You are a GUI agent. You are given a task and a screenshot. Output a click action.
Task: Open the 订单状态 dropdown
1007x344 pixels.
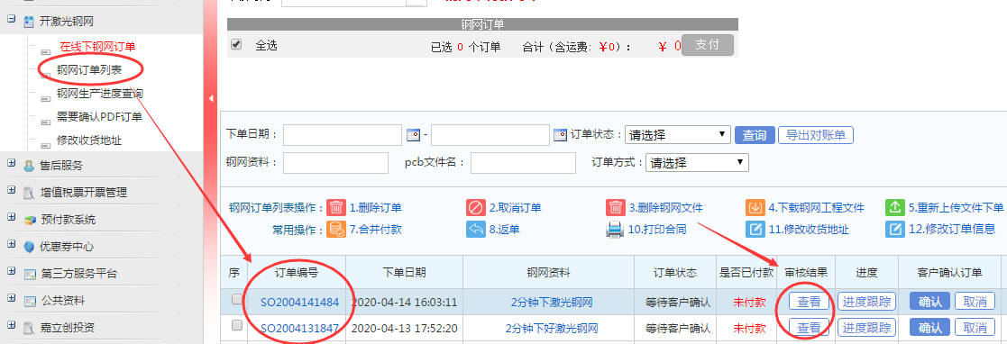678,135
